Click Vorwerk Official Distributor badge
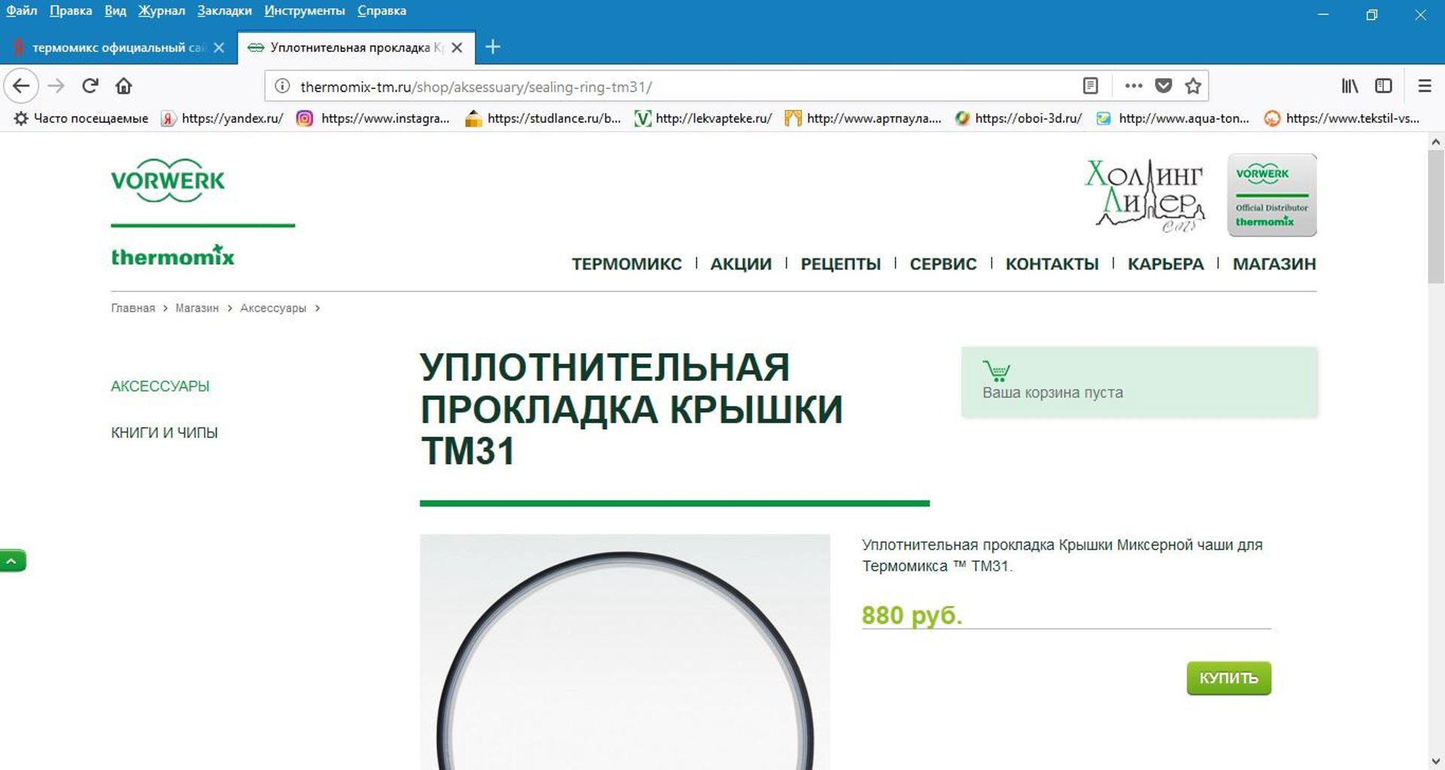 [1272, 195]
